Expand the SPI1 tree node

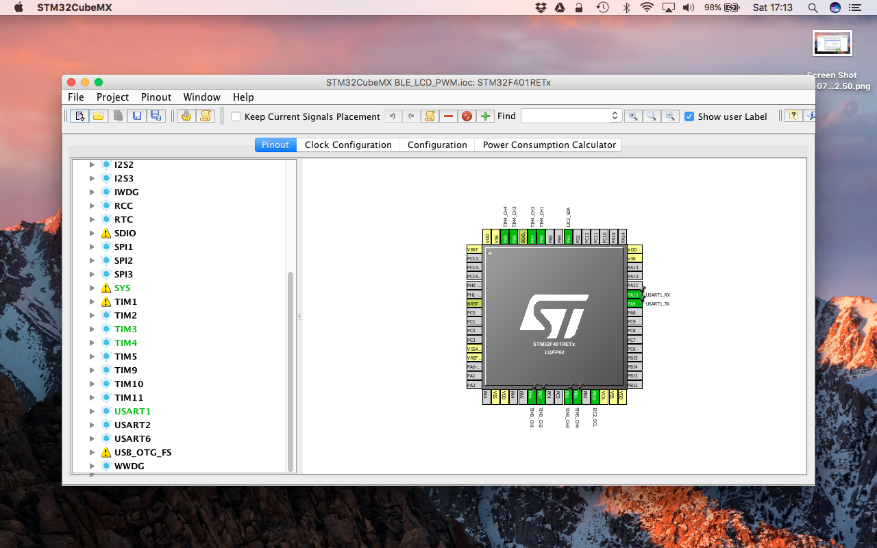point(92,247)
